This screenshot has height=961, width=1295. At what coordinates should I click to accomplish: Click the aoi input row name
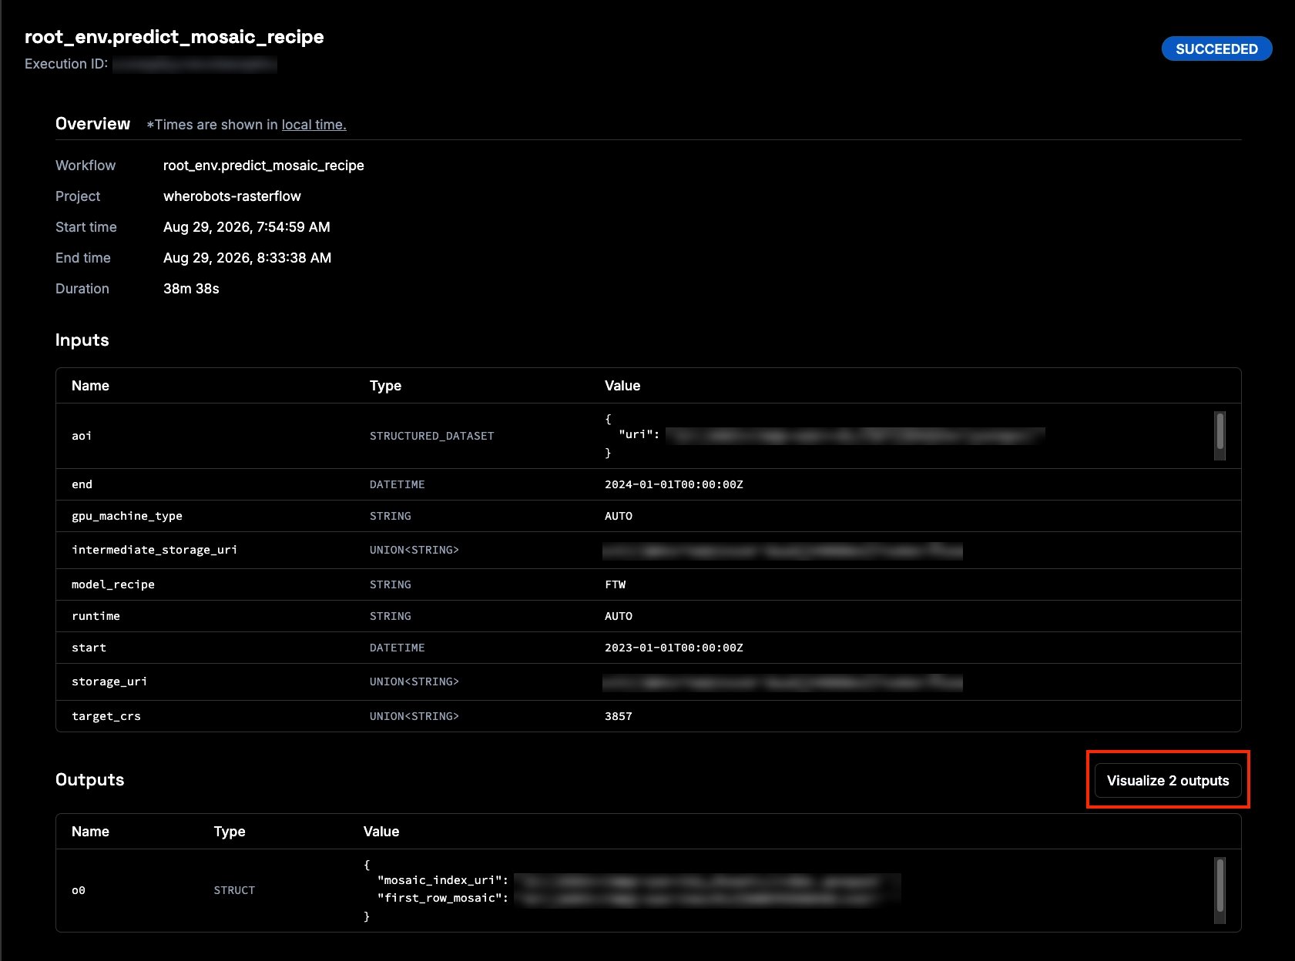pyautogui.click(x=82, y=436)
